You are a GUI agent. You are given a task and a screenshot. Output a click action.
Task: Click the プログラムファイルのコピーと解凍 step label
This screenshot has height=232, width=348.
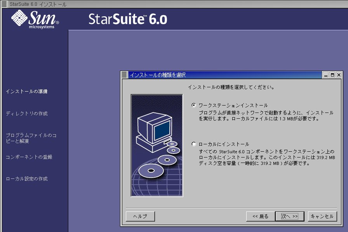(x=31, y=138)
